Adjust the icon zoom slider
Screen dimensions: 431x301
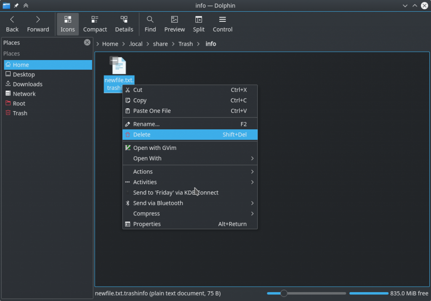[x=284, y=293]
